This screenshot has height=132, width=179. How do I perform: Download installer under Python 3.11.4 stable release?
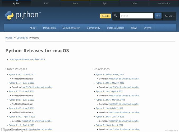(37, 87)
